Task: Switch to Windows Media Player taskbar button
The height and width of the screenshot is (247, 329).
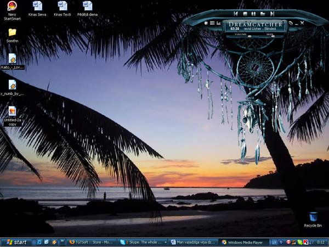Action: click(244, 242)
